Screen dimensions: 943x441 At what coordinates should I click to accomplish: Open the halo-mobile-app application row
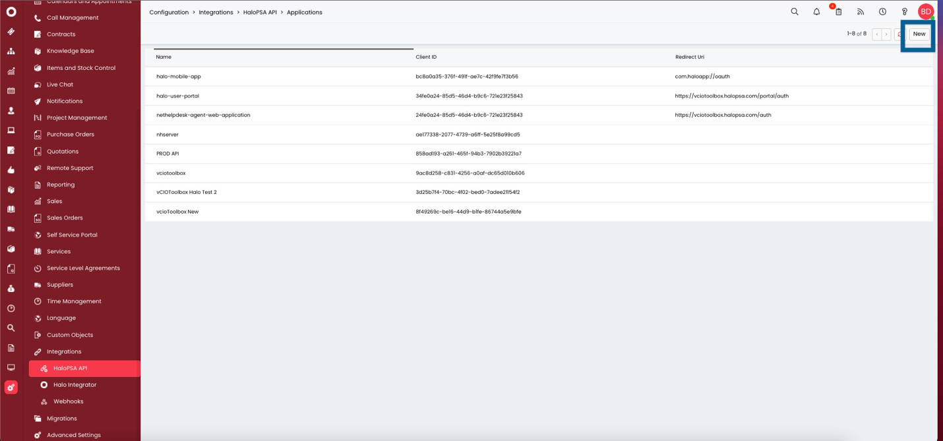pos(539,76)
